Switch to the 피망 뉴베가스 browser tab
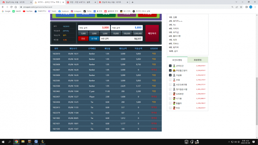 [81, 2]
